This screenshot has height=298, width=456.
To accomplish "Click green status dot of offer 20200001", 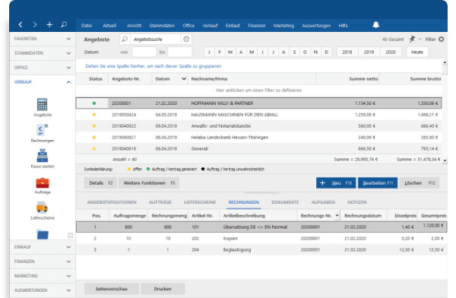I will pos(94,103).
